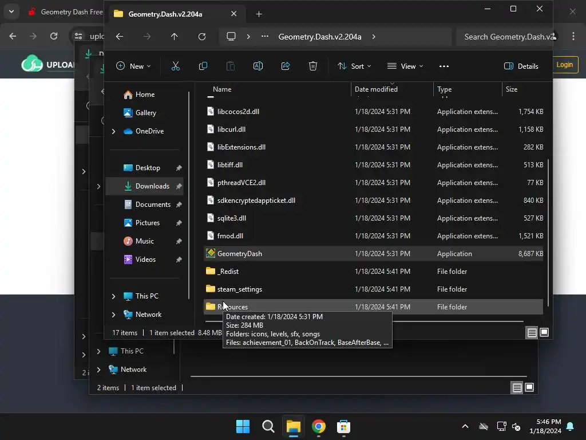The width and height of the screenshot is (586, 440).
Task: Open Chrome three-dot menu
Action: (x=573, y=36)
